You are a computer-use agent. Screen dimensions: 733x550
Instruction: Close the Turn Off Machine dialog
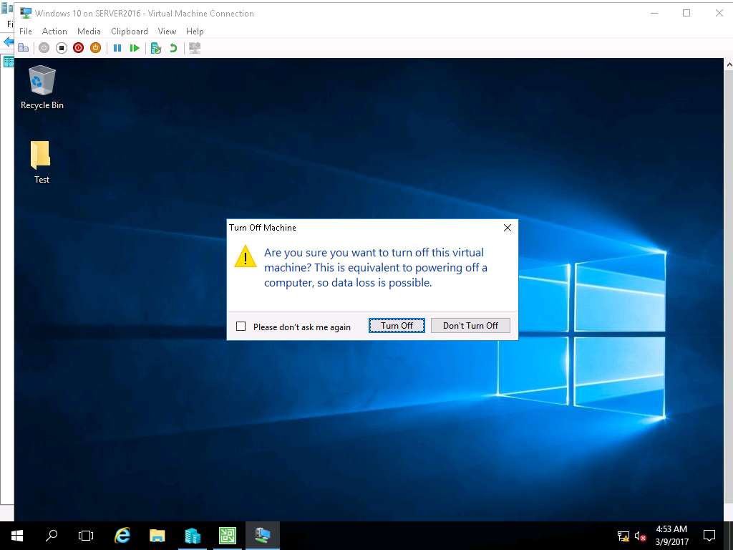(x=508, y=228)
